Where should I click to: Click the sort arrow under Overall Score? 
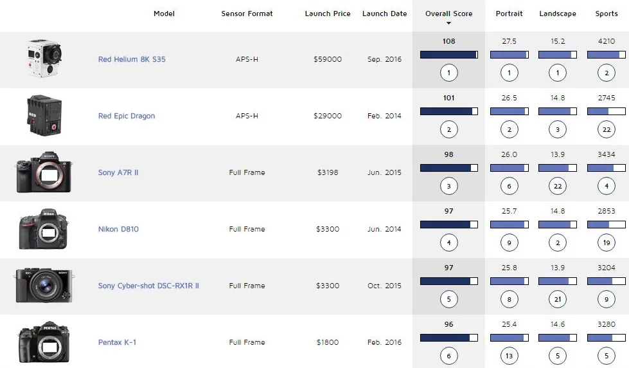pyautogui.click(x=448, y=23)
